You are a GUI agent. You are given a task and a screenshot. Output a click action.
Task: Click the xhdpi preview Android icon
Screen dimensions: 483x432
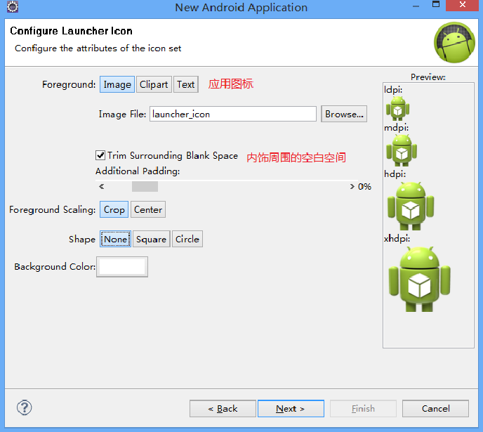click(420, 278)
